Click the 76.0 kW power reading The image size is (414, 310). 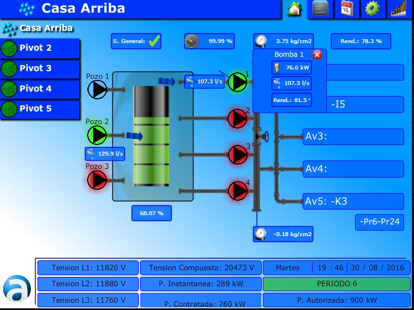[292, 68]
